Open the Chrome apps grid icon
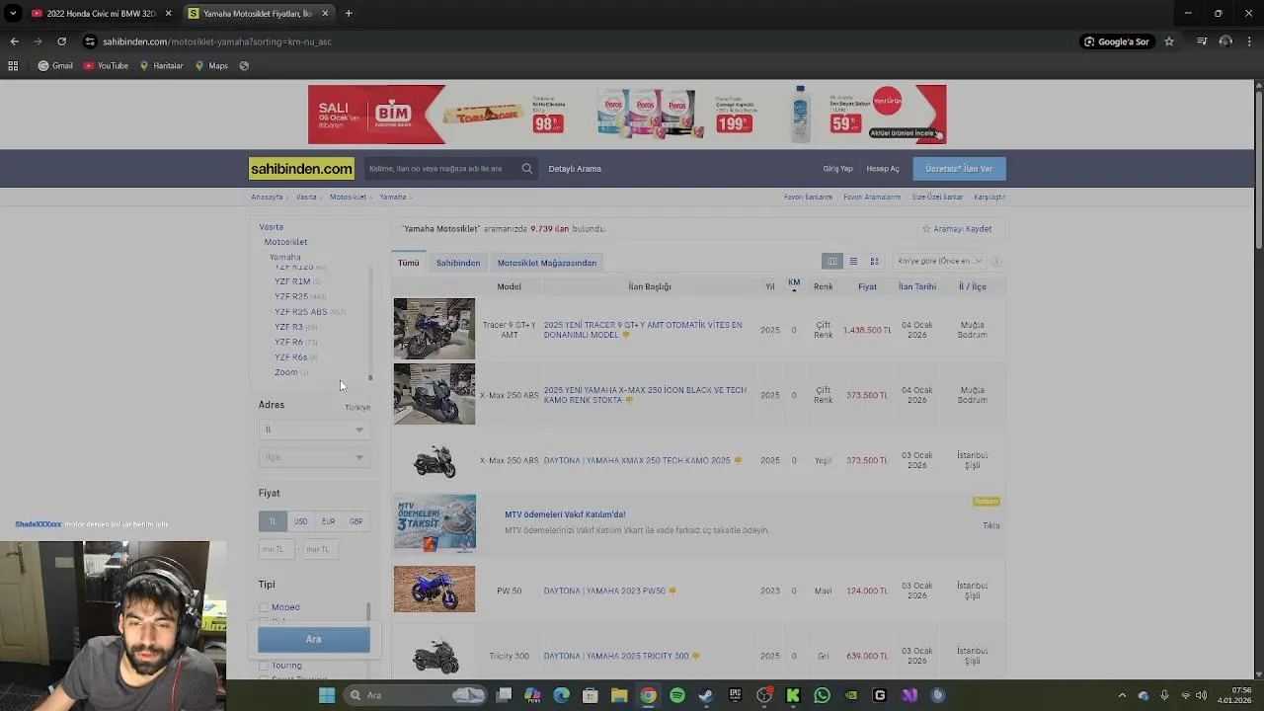Viewport: 1264px width, 711px height. (13, 66)
